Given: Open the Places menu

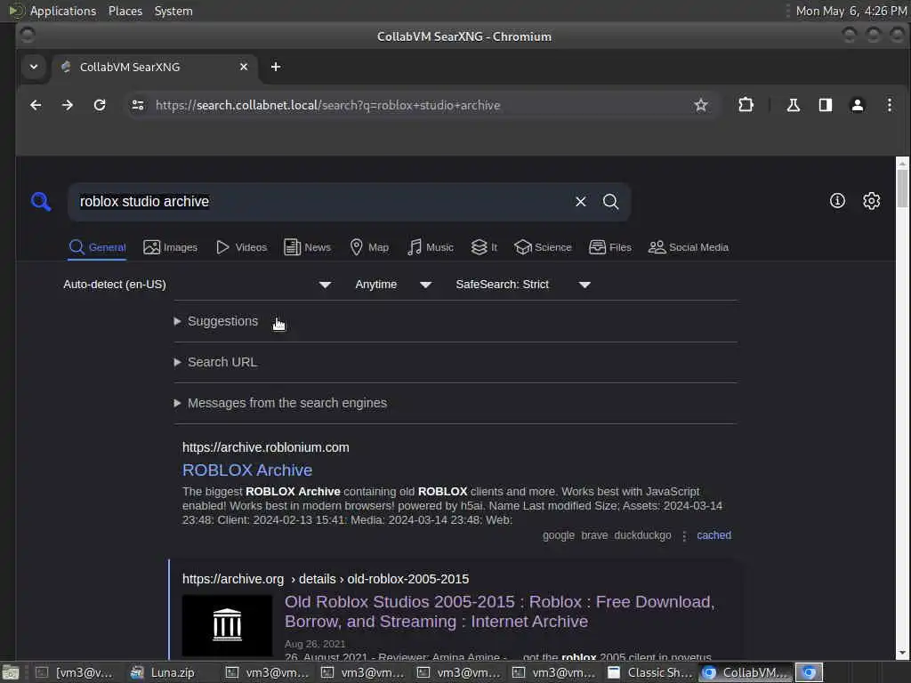Looking at the screenshot, I should [x=125, y=11].
